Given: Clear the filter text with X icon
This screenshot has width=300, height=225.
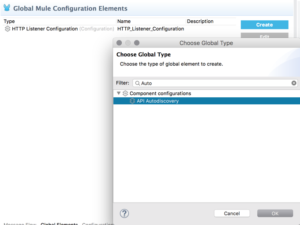Looking at the screenshot, I should (294, 83).
